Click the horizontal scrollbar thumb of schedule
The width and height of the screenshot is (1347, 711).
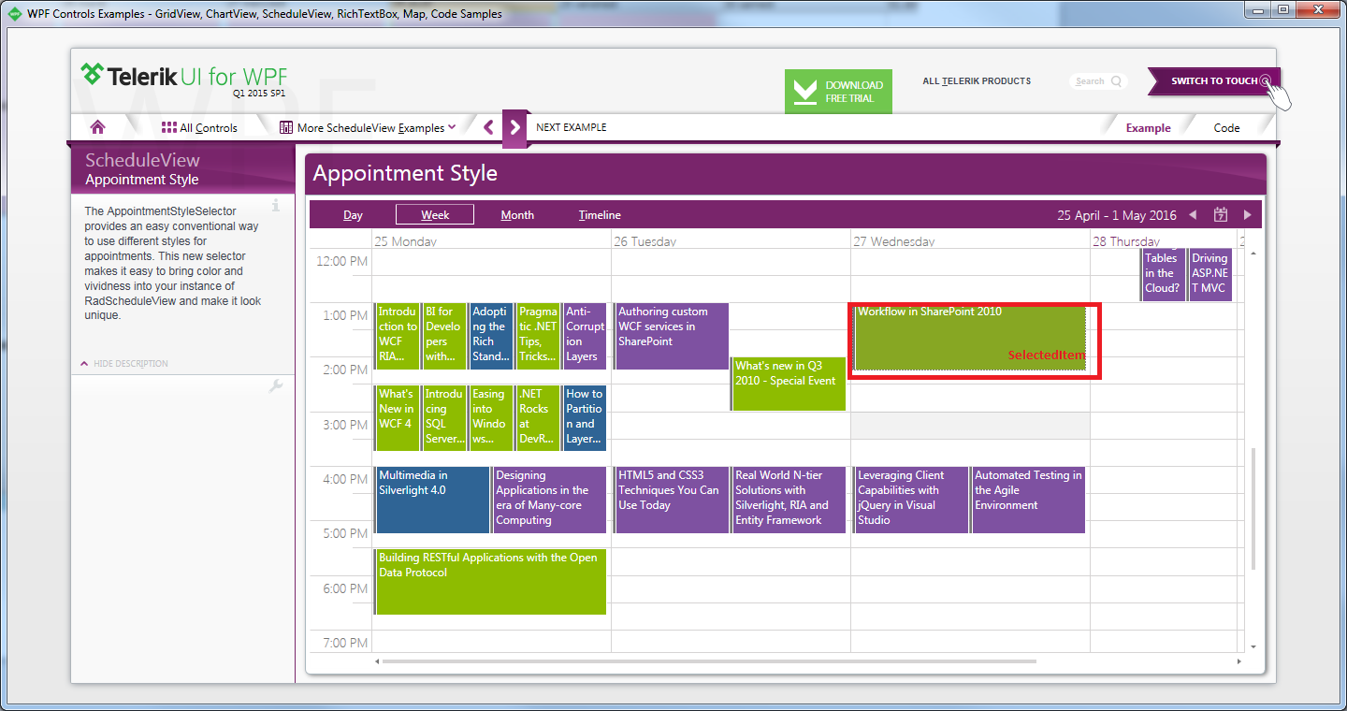point(710,661)
